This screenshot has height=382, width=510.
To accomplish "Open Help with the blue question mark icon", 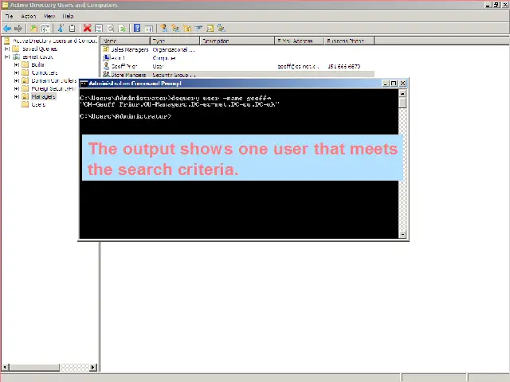I will point(137,29).
